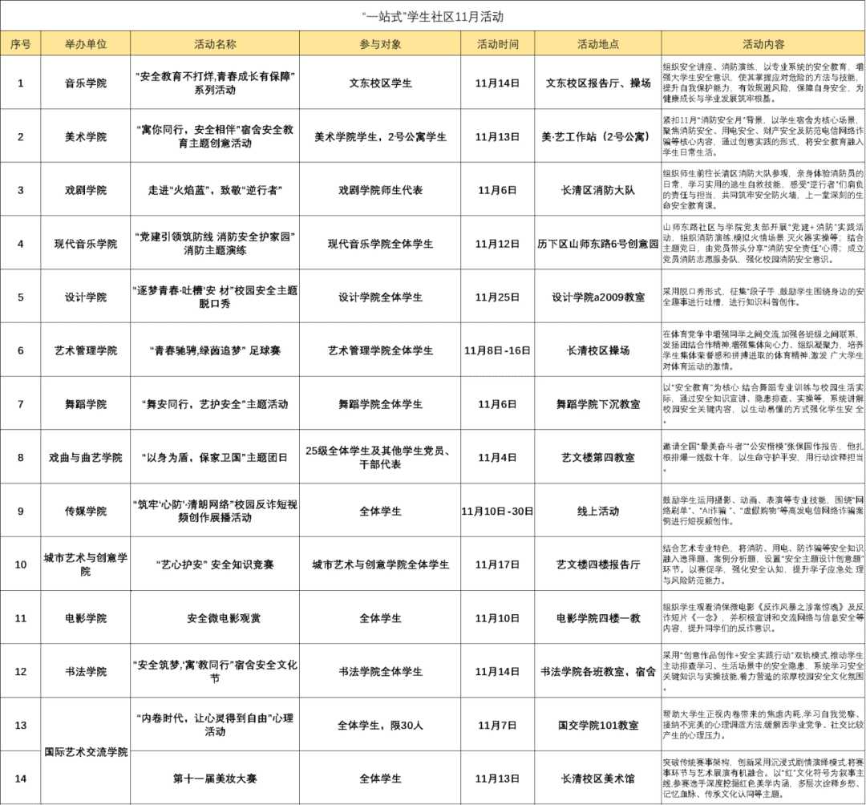Click last visible row cell under 活动内容

pyautogui.click(x=763, y=777)
